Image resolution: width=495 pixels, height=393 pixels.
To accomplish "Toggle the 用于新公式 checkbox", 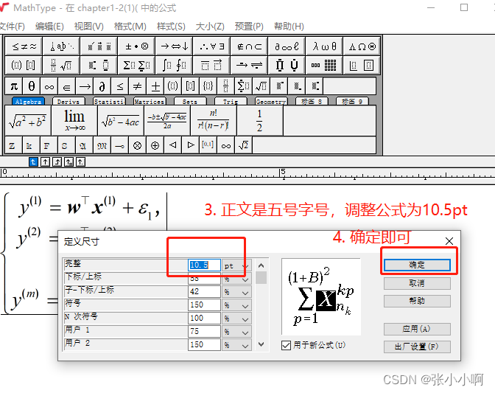I will click(x=286, y=345).
